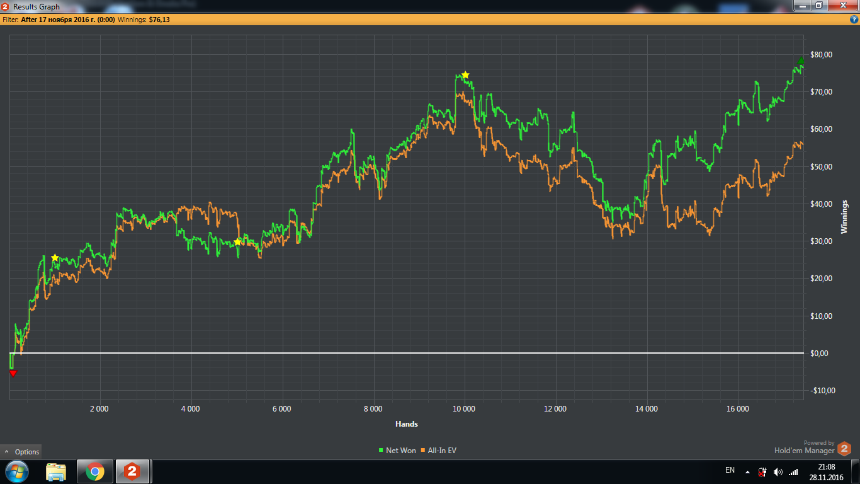Viewport: 860px width, 484px height.
Task: Expand the Options panel
Action: [x=21, y=451]
